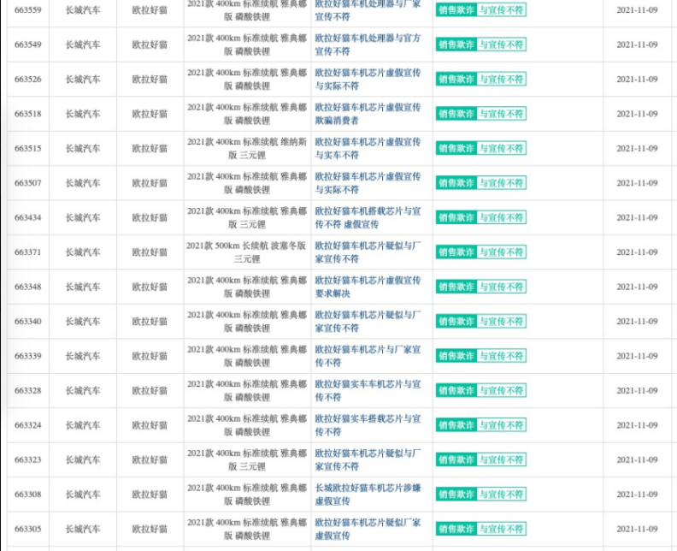Click the 销售欺诈 tag in row 663515
Screen dimensions: 677x551
click(x=456, y=148)
